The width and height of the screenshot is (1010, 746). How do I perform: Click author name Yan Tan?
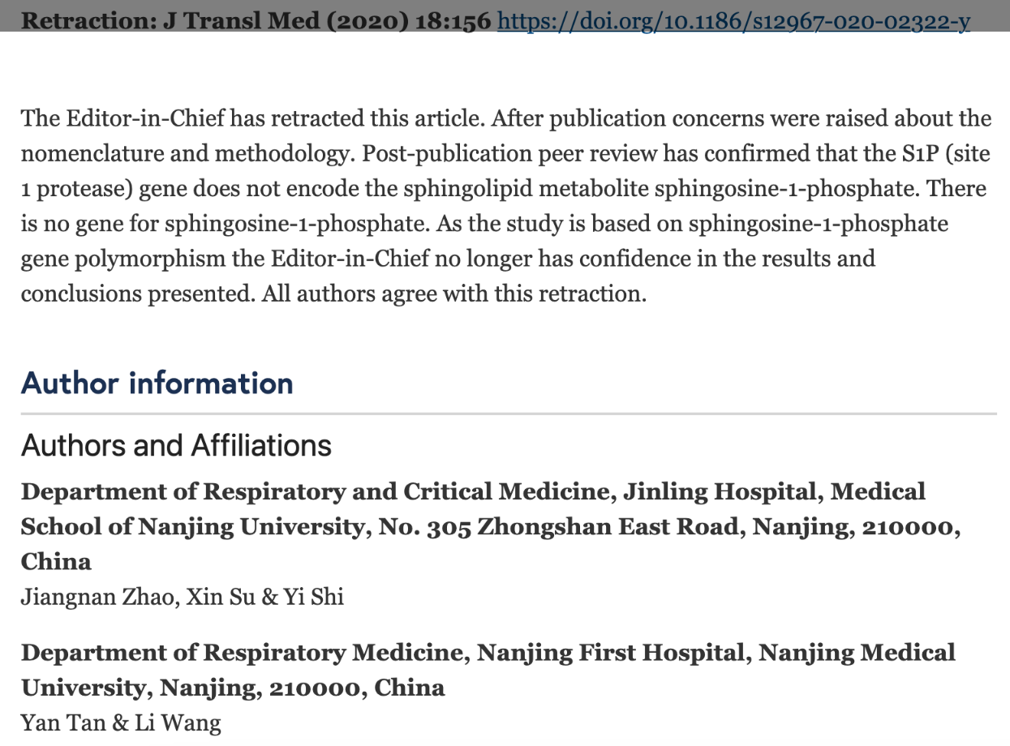tap(62, 722)
